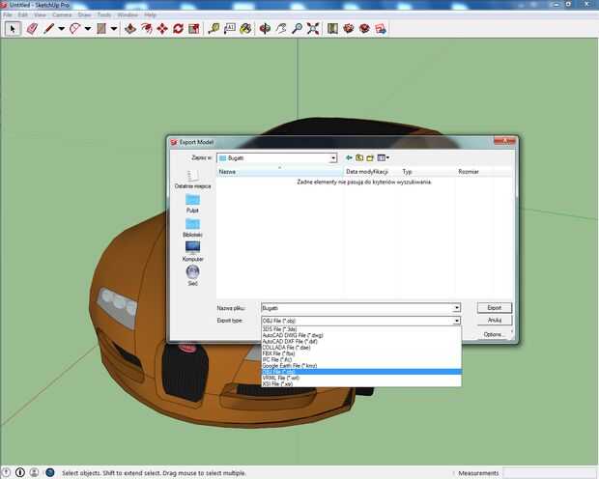Select the Rotate tool
599x479 pixels.
pos(178,29)
